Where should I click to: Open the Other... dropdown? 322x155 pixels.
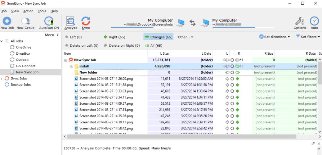tap(185, 37)
